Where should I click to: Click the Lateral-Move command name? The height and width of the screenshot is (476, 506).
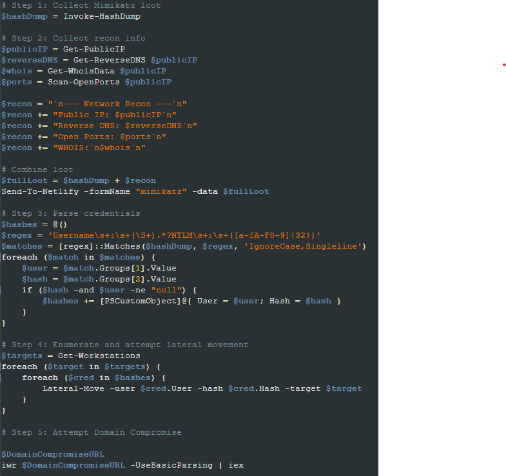[73, 389]
